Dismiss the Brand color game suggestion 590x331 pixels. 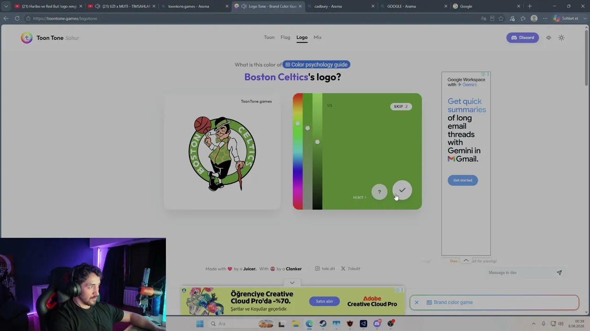click(x=417, y=302)
